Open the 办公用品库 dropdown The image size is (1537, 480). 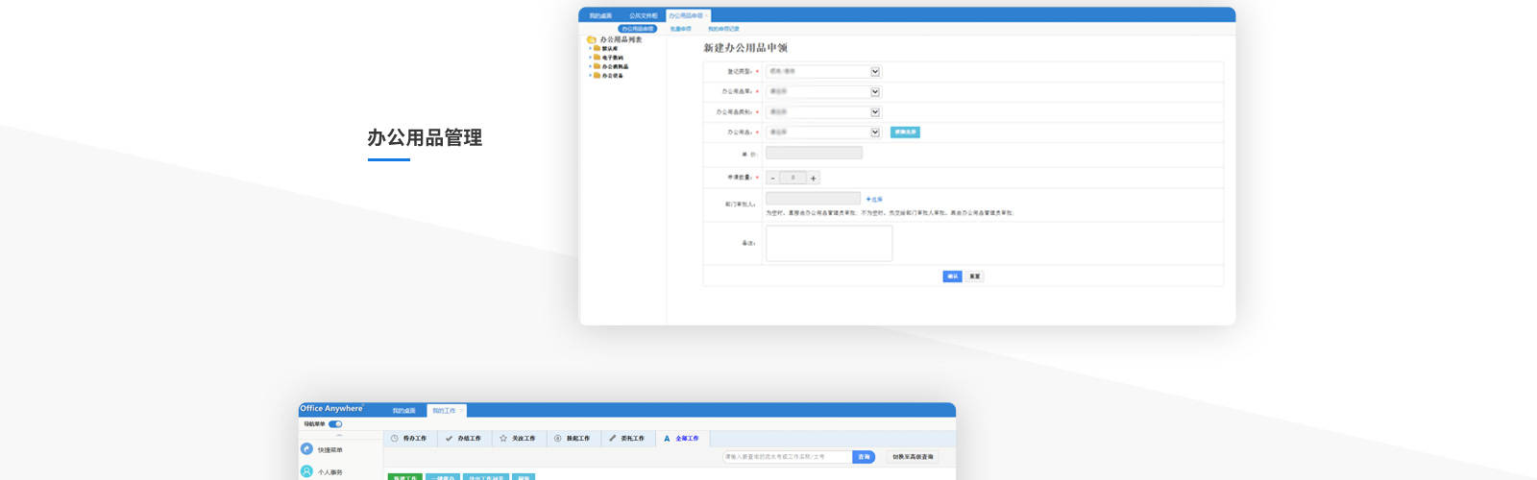[x=875, y=92]
